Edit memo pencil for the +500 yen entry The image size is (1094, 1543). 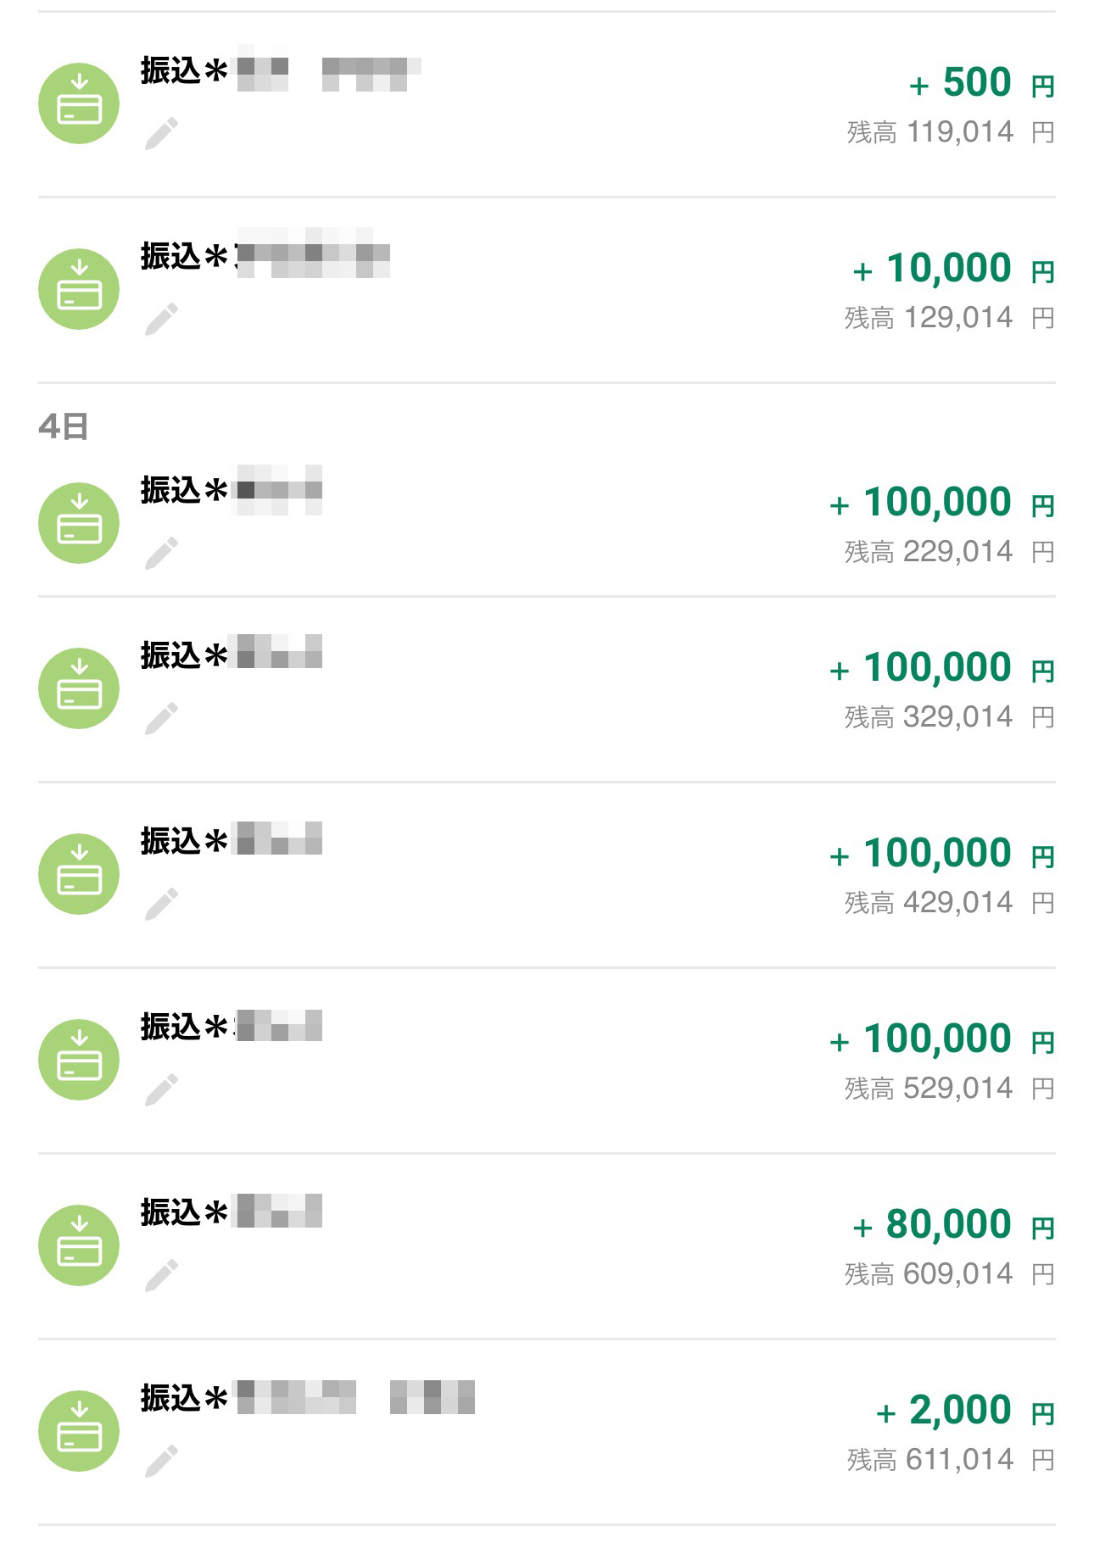[x=161, y=134]
